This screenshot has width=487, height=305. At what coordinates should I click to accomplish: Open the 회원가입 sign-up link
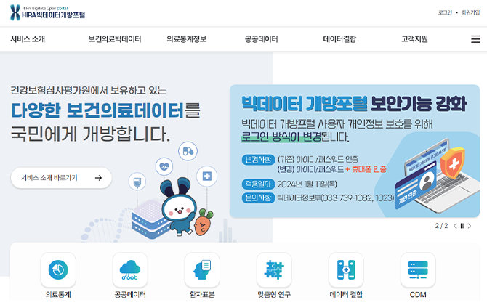tap(470, 12)
